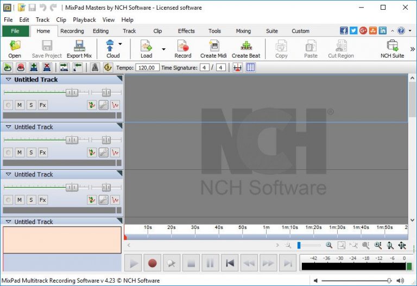Viewport: 417px width, 286px height.
Task: Mute the first Untitled Track
Action: [x=20, y=105]
